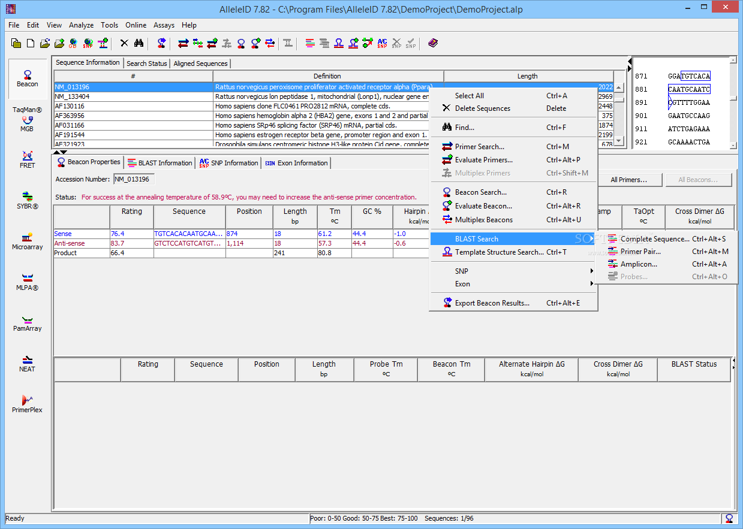Screen dimensions: 743x529
Task: Open the help book toolbar icon
Action: point(433,43)
